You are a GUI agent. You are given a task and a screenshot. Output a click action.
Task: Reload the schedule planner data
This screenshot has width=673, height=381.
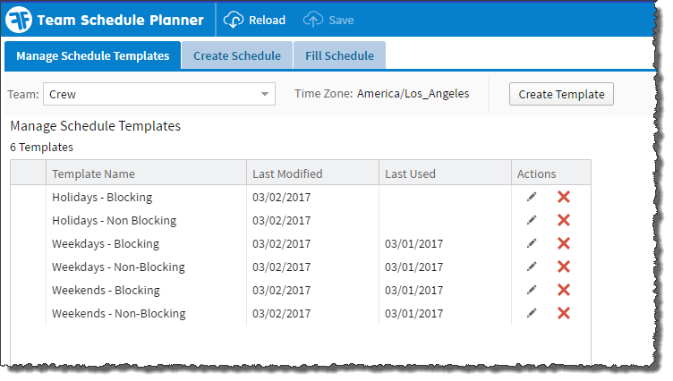coord(255,20)
